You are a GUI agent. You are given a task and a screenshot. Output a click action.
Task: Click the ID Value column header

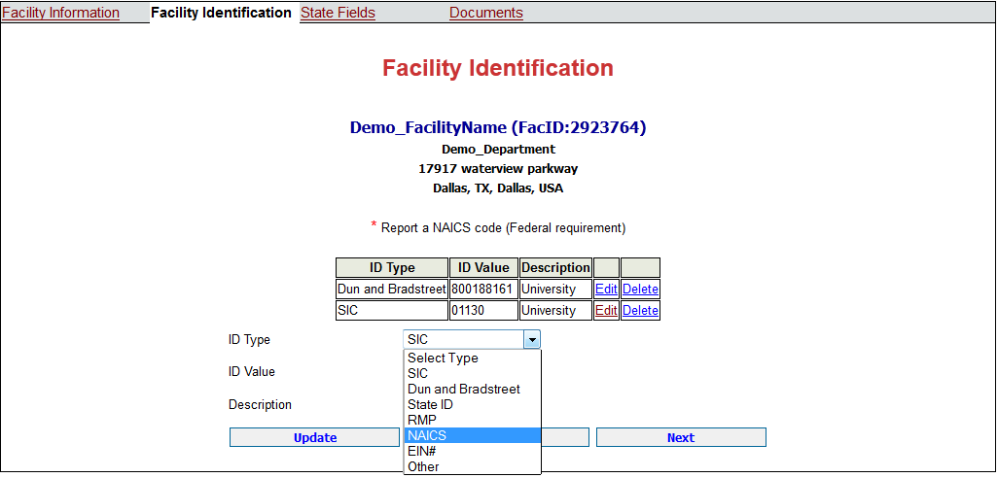click(x=483, y=267)
